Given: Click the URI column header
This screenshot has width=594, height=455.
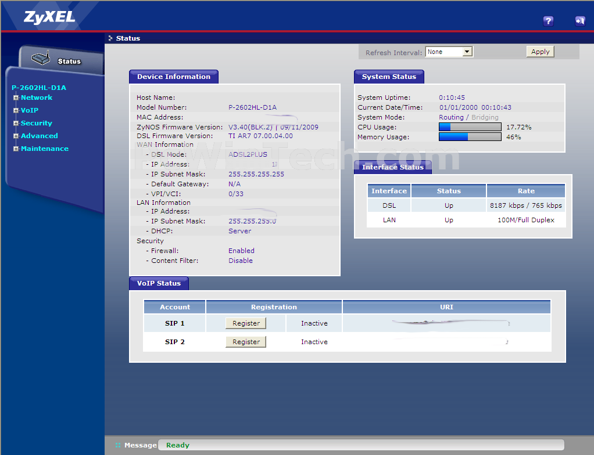Looking at the screenshot, I should [x=446, y=307].
